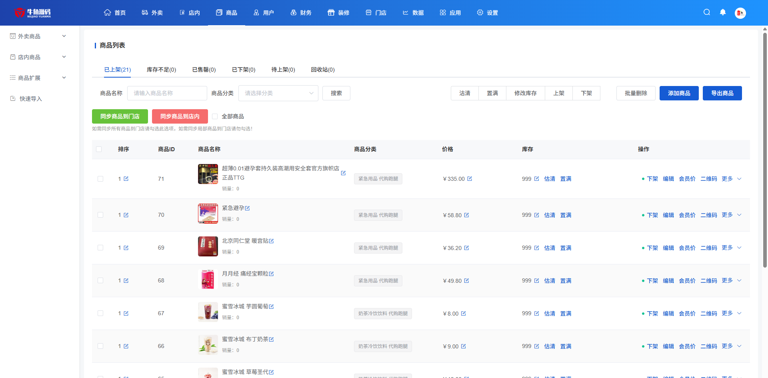Select checkbox for product ID 68

[100, 281]
